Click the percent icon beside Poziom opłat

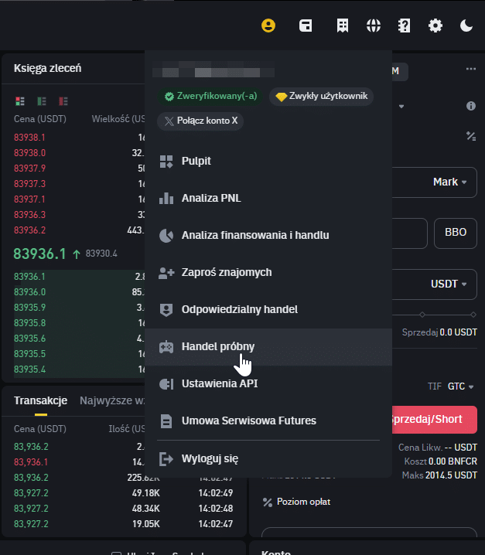pos(268,502)
